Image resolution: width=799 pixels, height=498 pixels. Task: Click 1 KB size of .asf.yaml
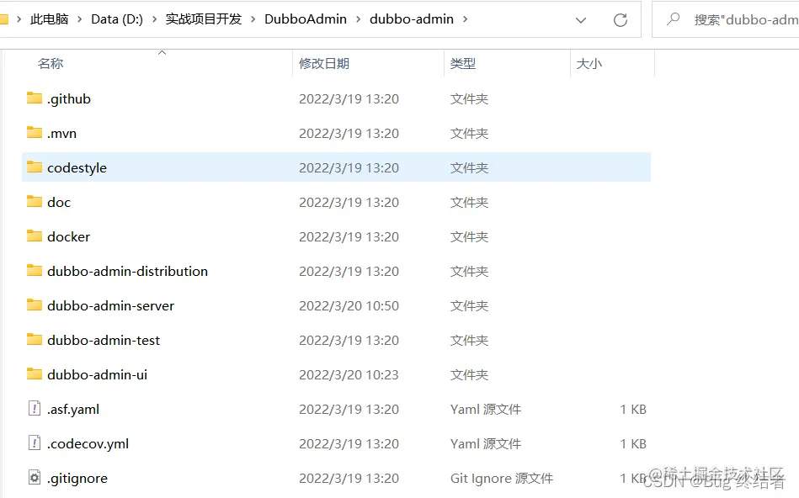(x=633, y=410)
